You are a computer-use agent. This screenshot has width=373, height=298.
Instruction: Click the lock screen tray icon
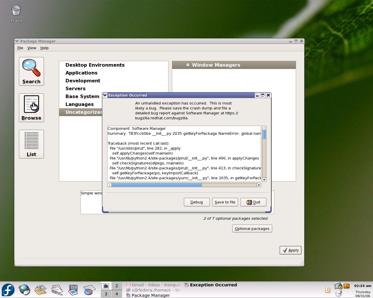[338, 286]
